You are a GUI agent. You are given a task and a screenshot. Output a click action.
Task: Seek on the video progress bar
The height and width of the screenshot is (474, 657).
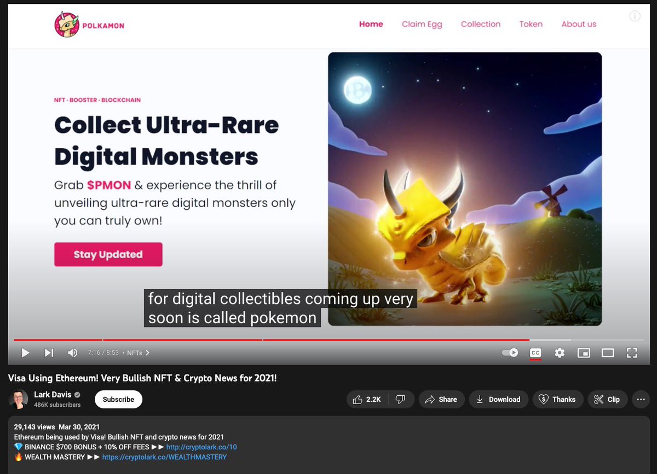point(328,340)
